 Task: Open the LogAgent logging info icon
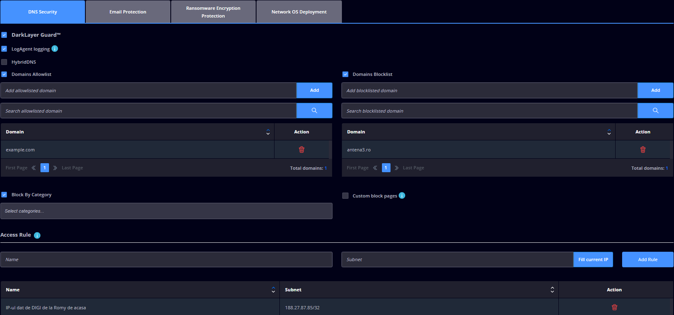tap(55, 49)
